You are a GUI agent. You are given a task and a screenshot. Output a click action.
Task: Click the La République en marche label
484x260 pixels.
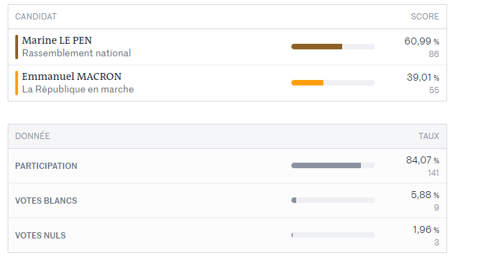(x=78, y=89)
